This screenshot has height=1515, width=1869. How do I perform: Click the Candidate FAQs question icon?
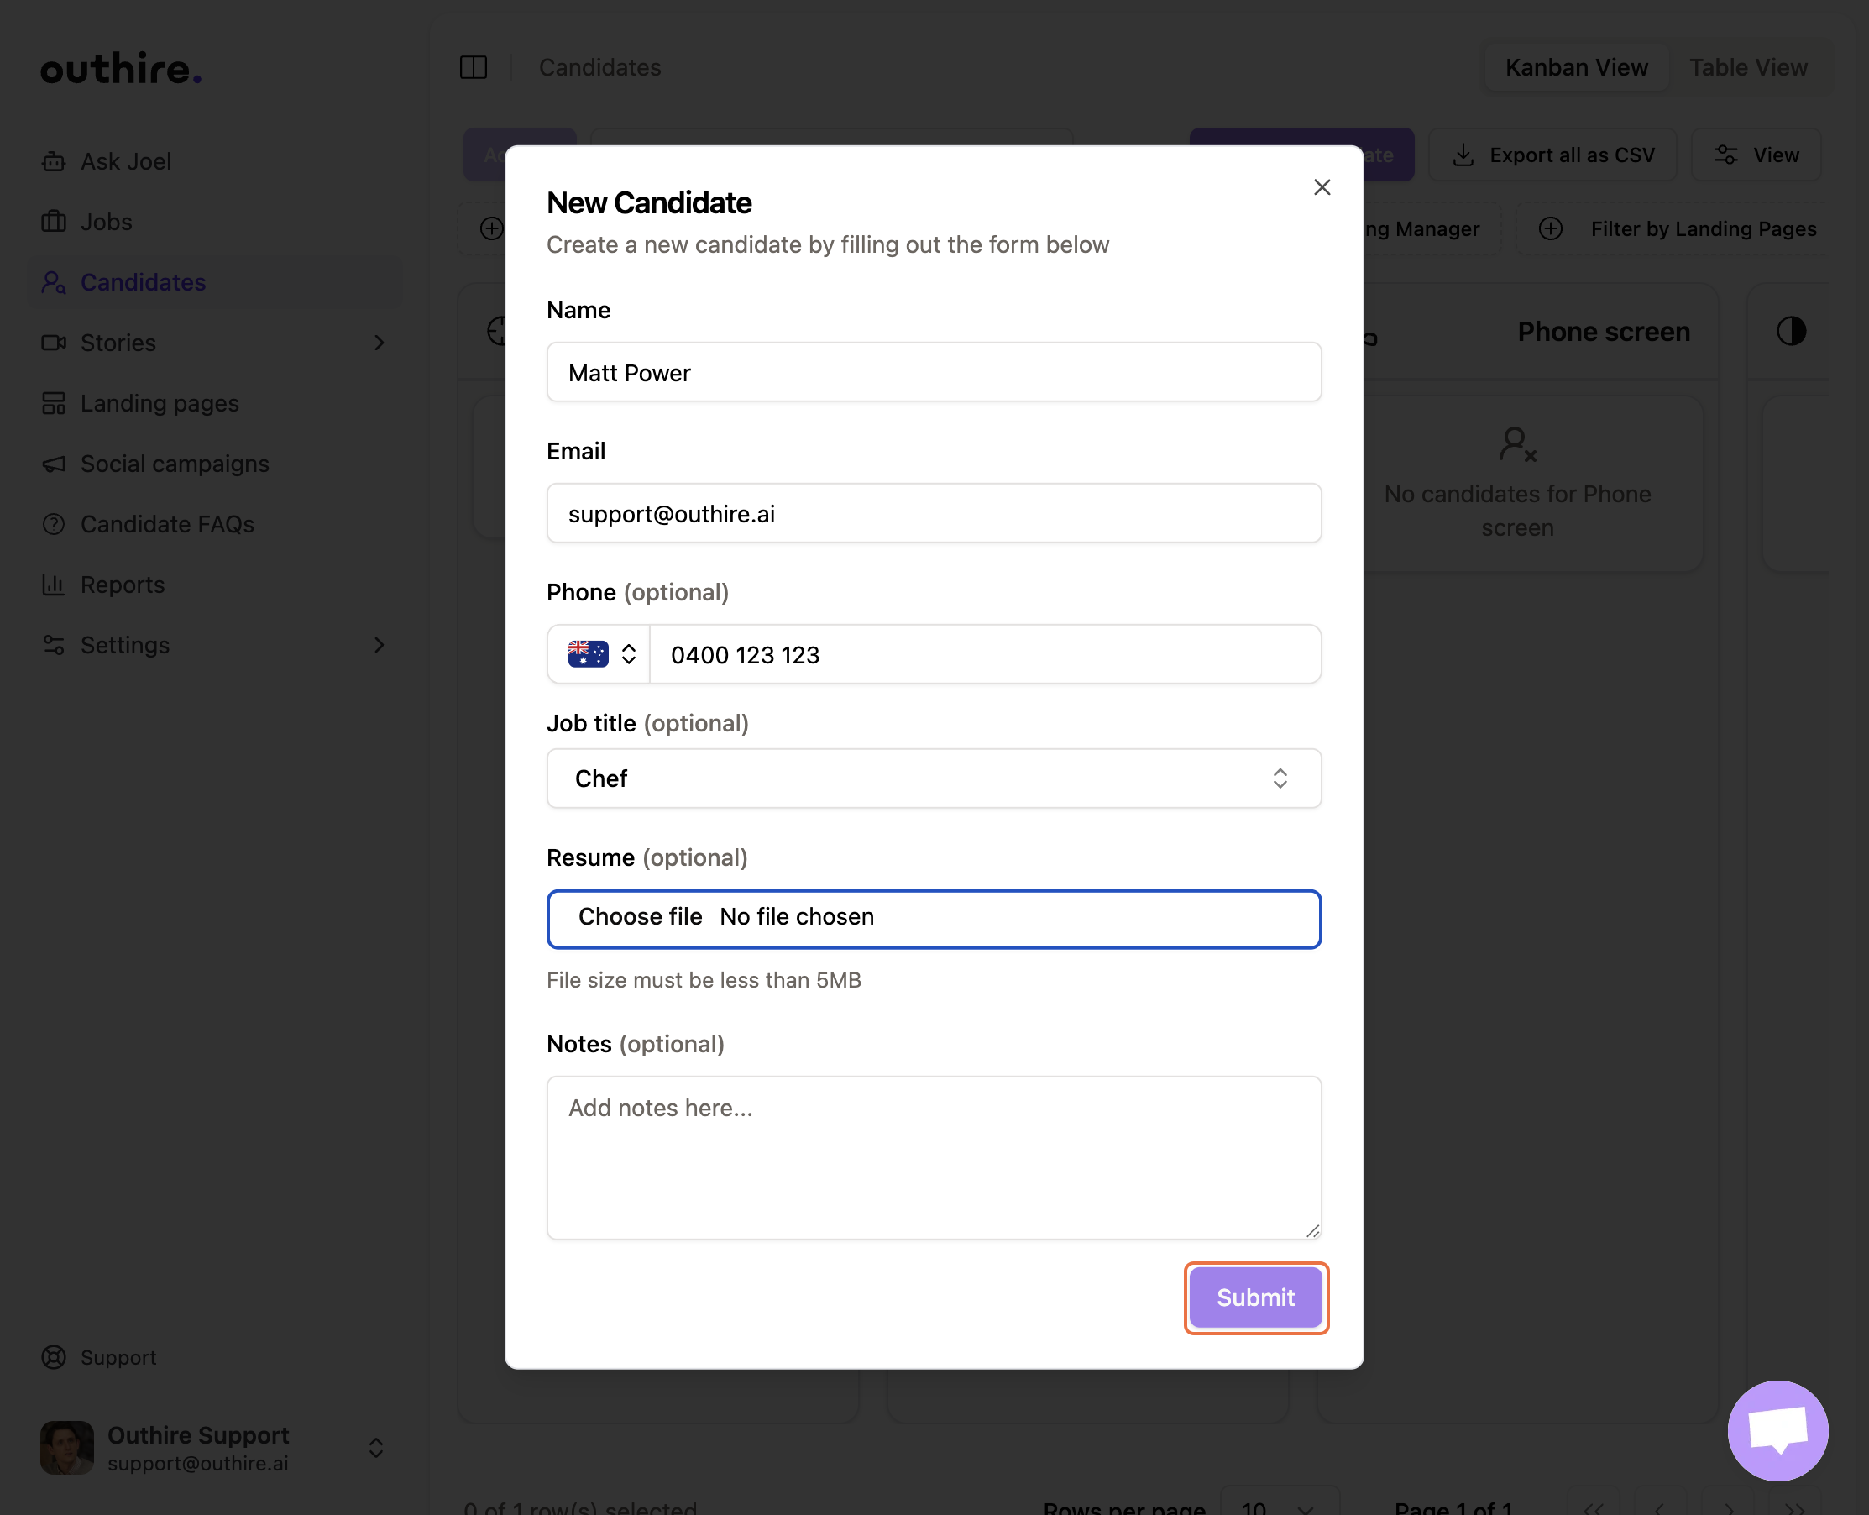pos(54,525)
